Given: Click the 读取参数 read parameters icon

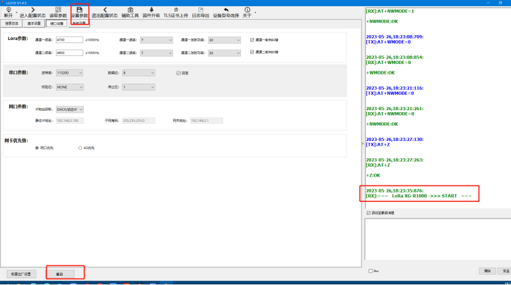Looking at the screenshot, I should point(58,10).
